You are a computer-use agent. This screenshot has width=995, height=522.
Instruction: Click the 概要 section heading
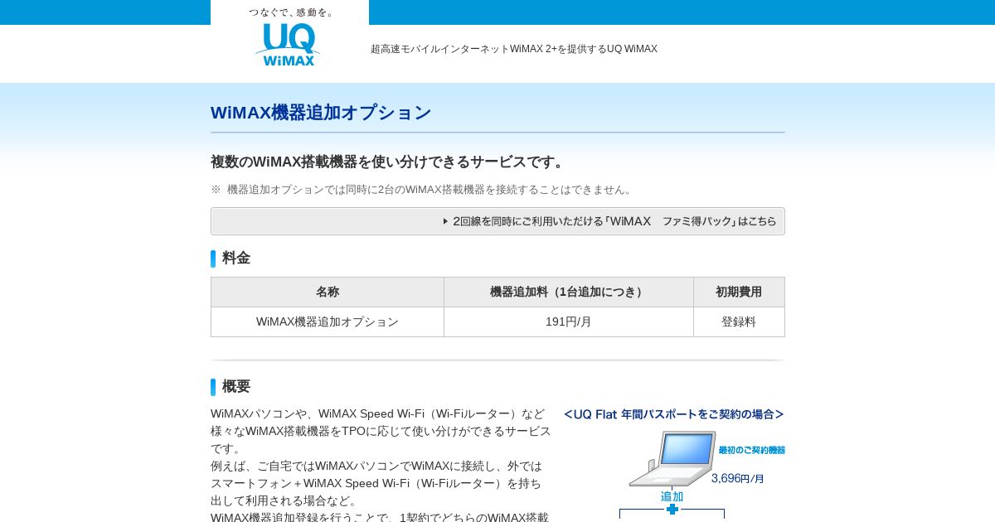[x=236, y=386]
